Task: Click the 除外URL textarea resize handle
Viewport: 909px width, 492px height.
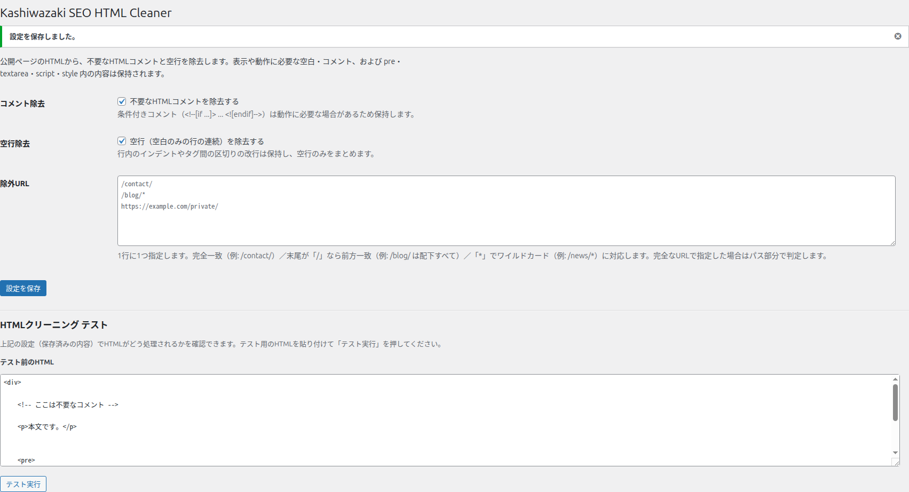Action: 892,242
